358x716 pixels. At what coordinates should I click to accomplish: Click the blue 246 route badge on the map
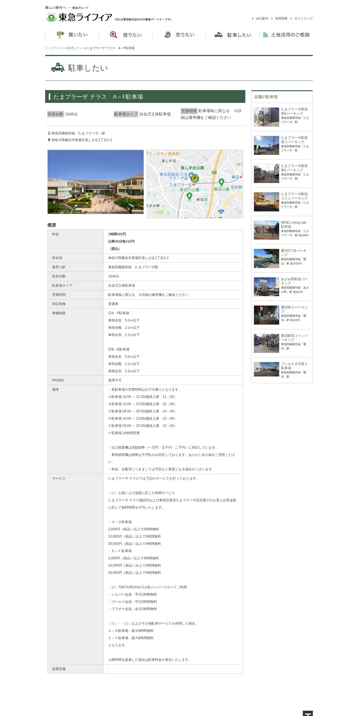point(221,212)
